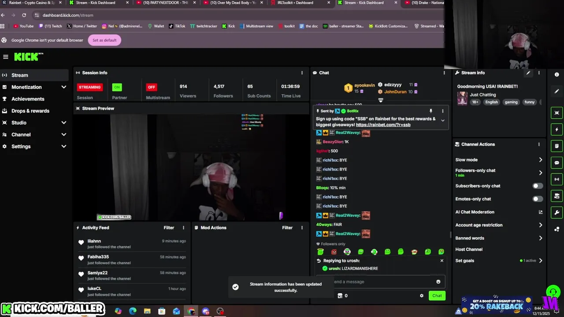Toggle Subscribers-only chat switch
Image resolution: width=564 pixels, height=317 pixels.
point(538,186)
